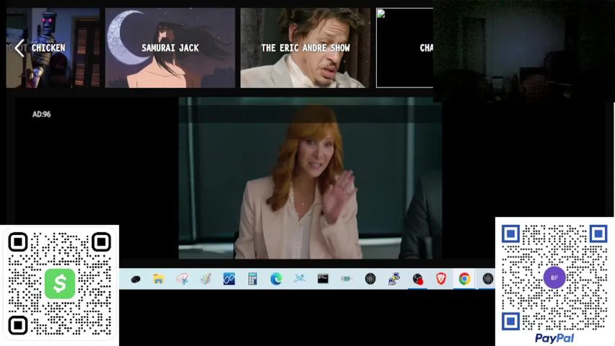Switch to Google Chrome in the taskbar
615x346 pixels.
click(464, 279)
